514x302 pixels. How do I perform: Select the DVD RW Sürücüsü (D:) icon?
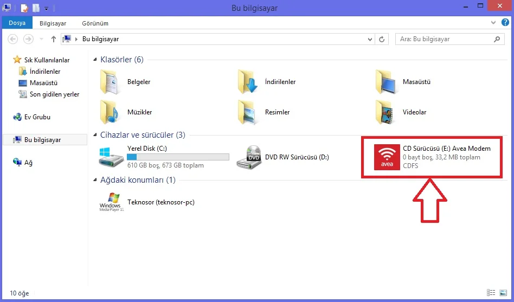pos(249,157)
